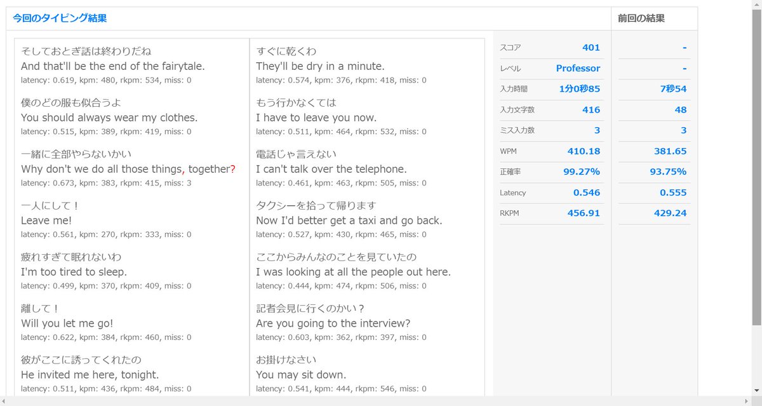Click the current score value 401
This screenshot has height=406, width=762.
(591, 48)
